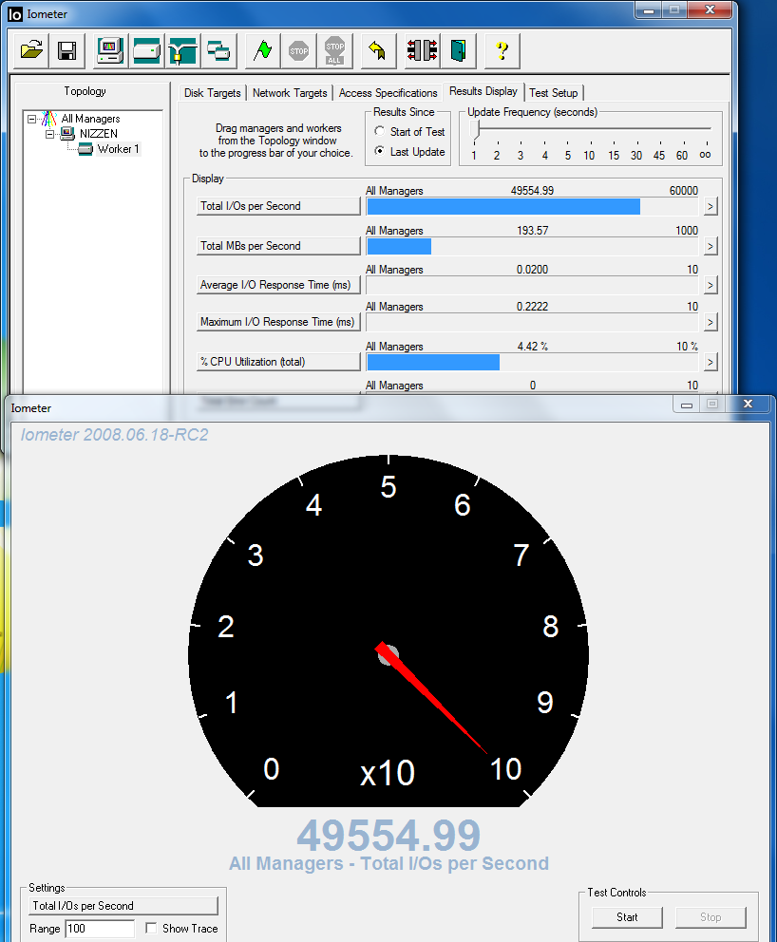
Task: Click the Iometer 2008.06.18-RC2 version text
Action: (114, 434)
